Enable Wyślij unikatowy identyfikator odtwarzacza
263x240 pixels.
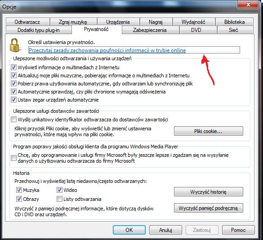[x=13, y=120]
